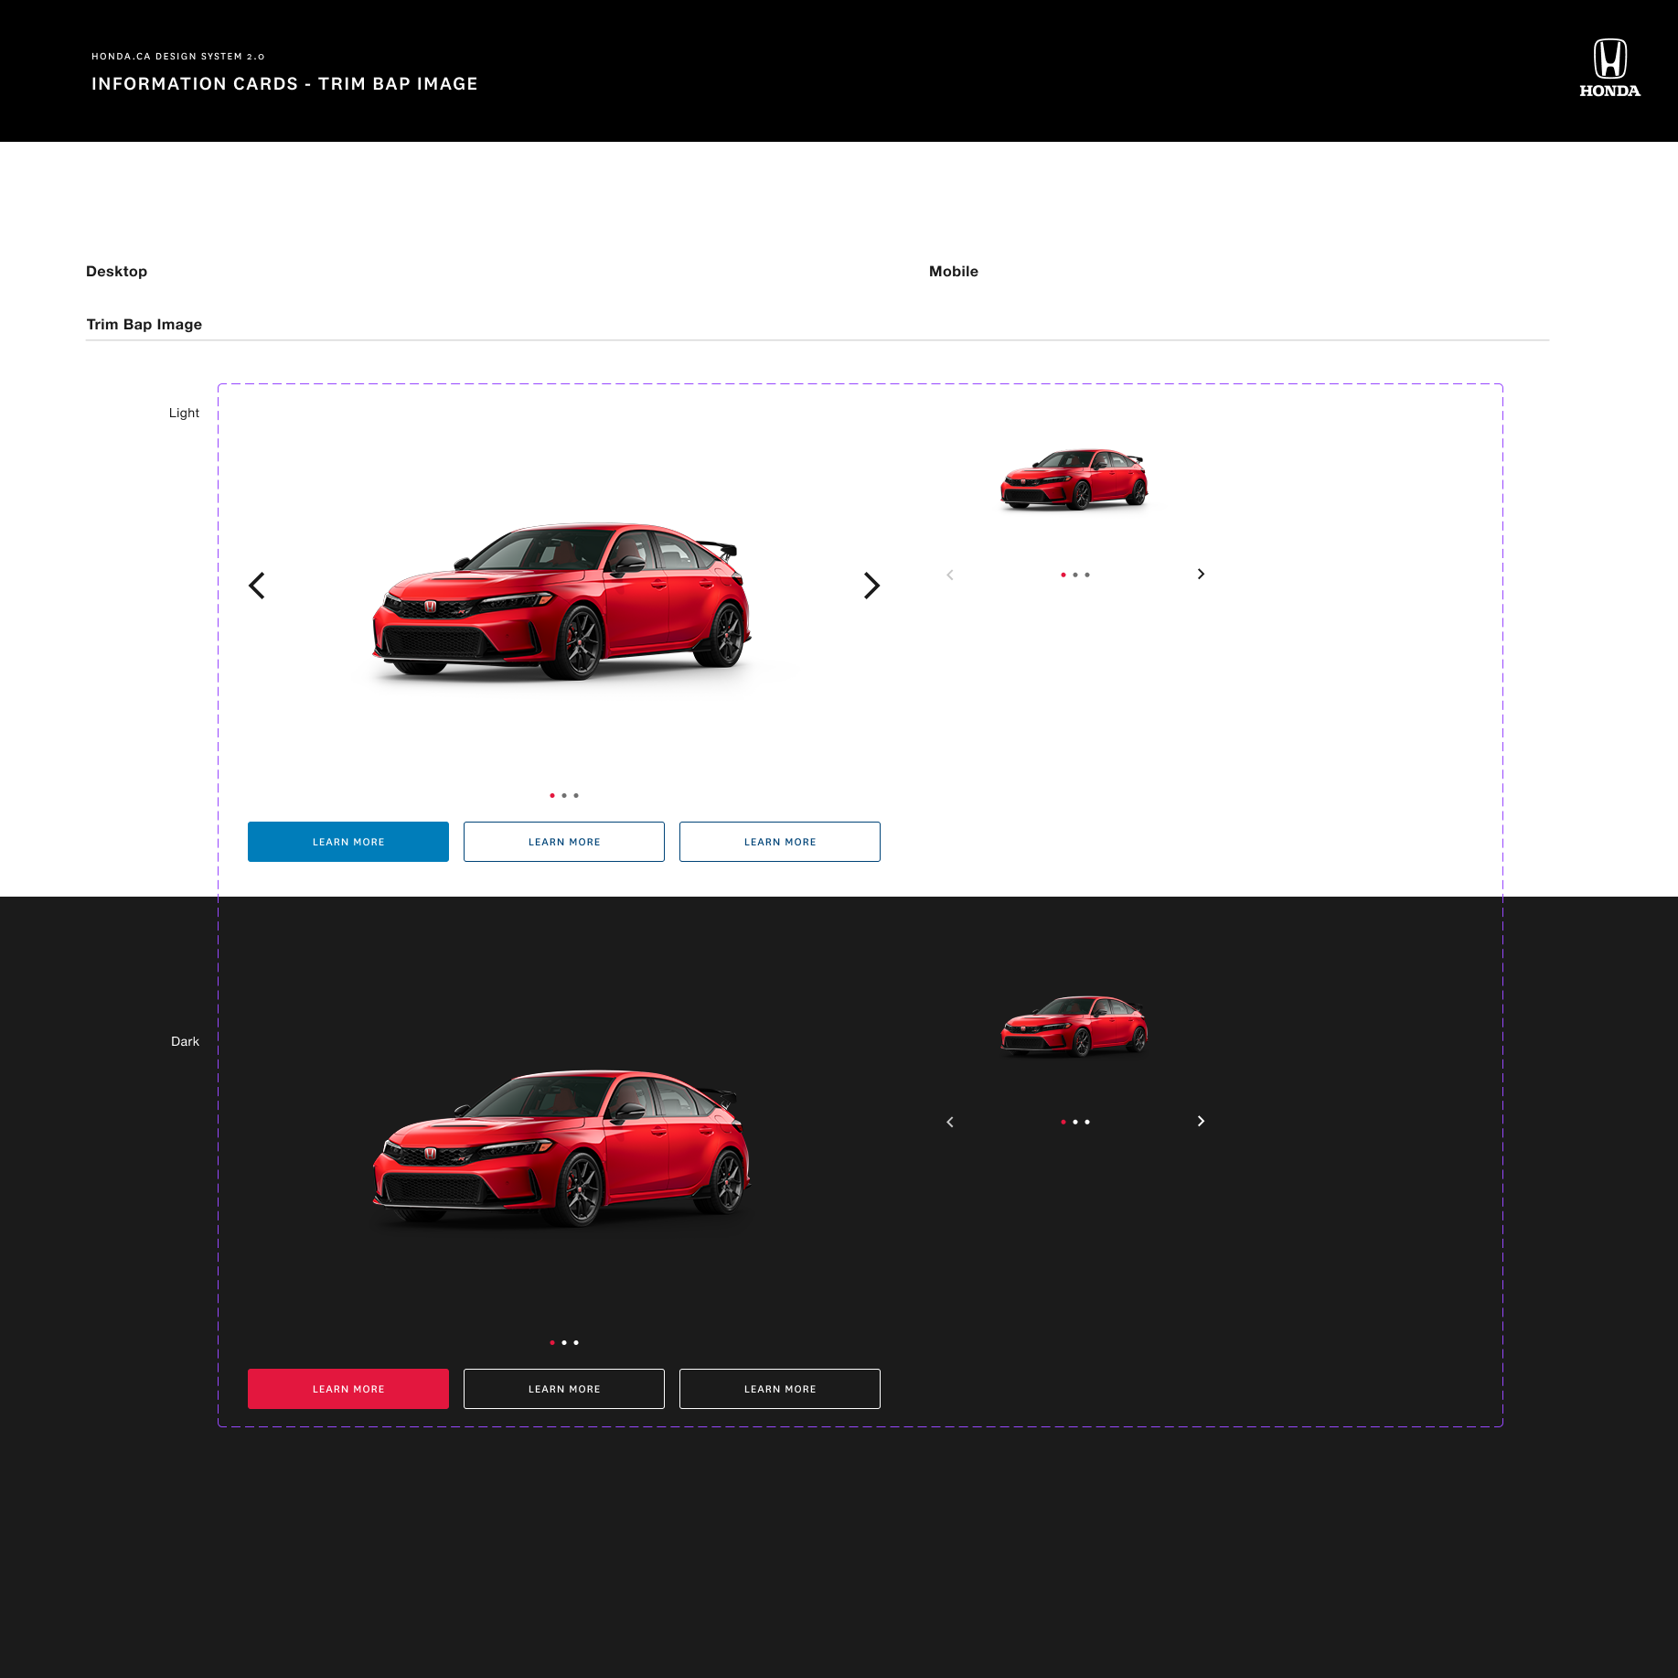Select the third pagination dot in light mobile carousel
1678x1678 pixels.
tap(1087, 575)
